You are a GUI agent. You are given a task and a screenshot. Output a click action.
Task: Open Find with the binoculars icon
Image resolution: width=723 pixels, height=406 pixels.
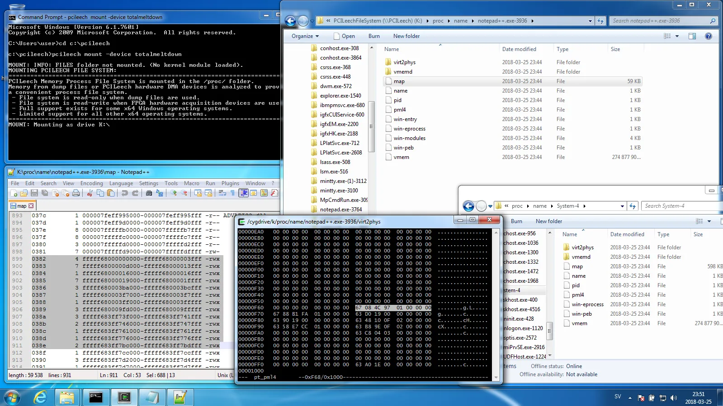click(149, 193)
